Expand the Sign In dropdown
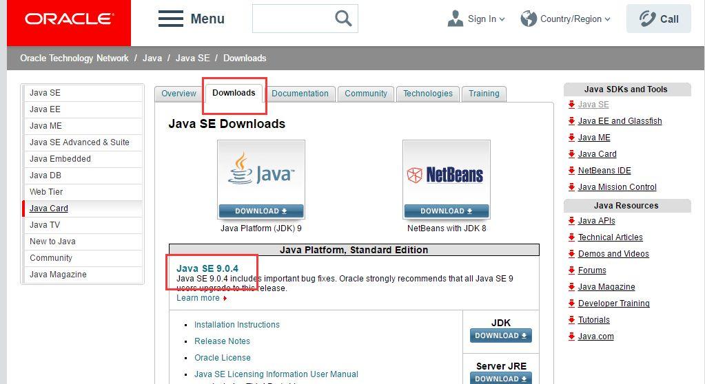This screenshot has width=705, height=384. tap(502, 19)
